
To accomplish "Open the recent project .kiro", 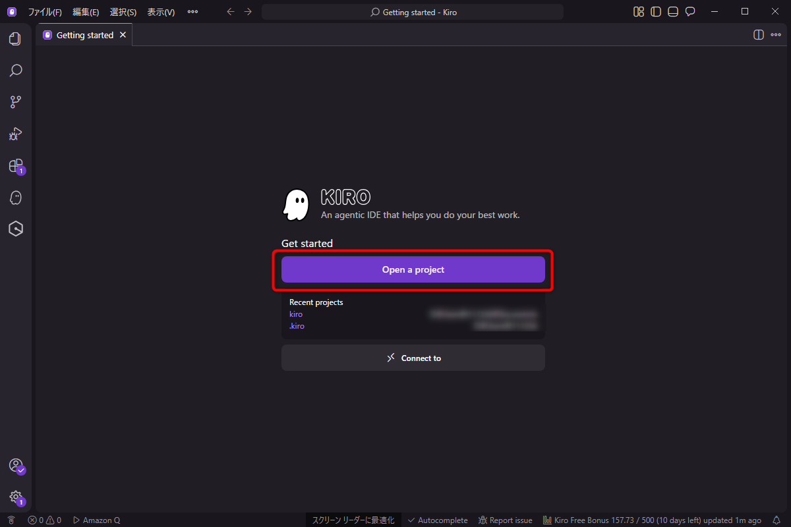I will click(297, 326).
